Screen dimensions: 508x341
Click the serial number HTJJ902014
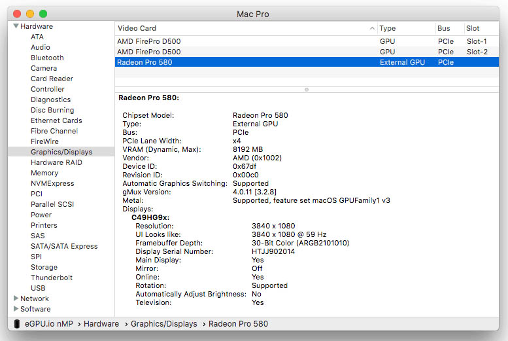click(273, 251)
